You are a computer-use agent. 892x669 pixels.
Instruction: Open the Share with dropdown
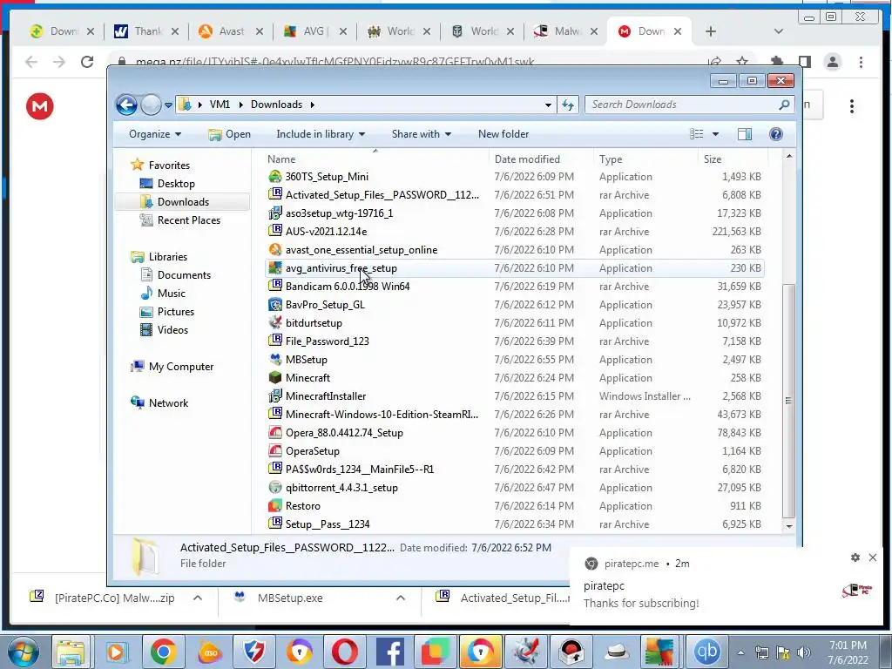pos(422,134)
